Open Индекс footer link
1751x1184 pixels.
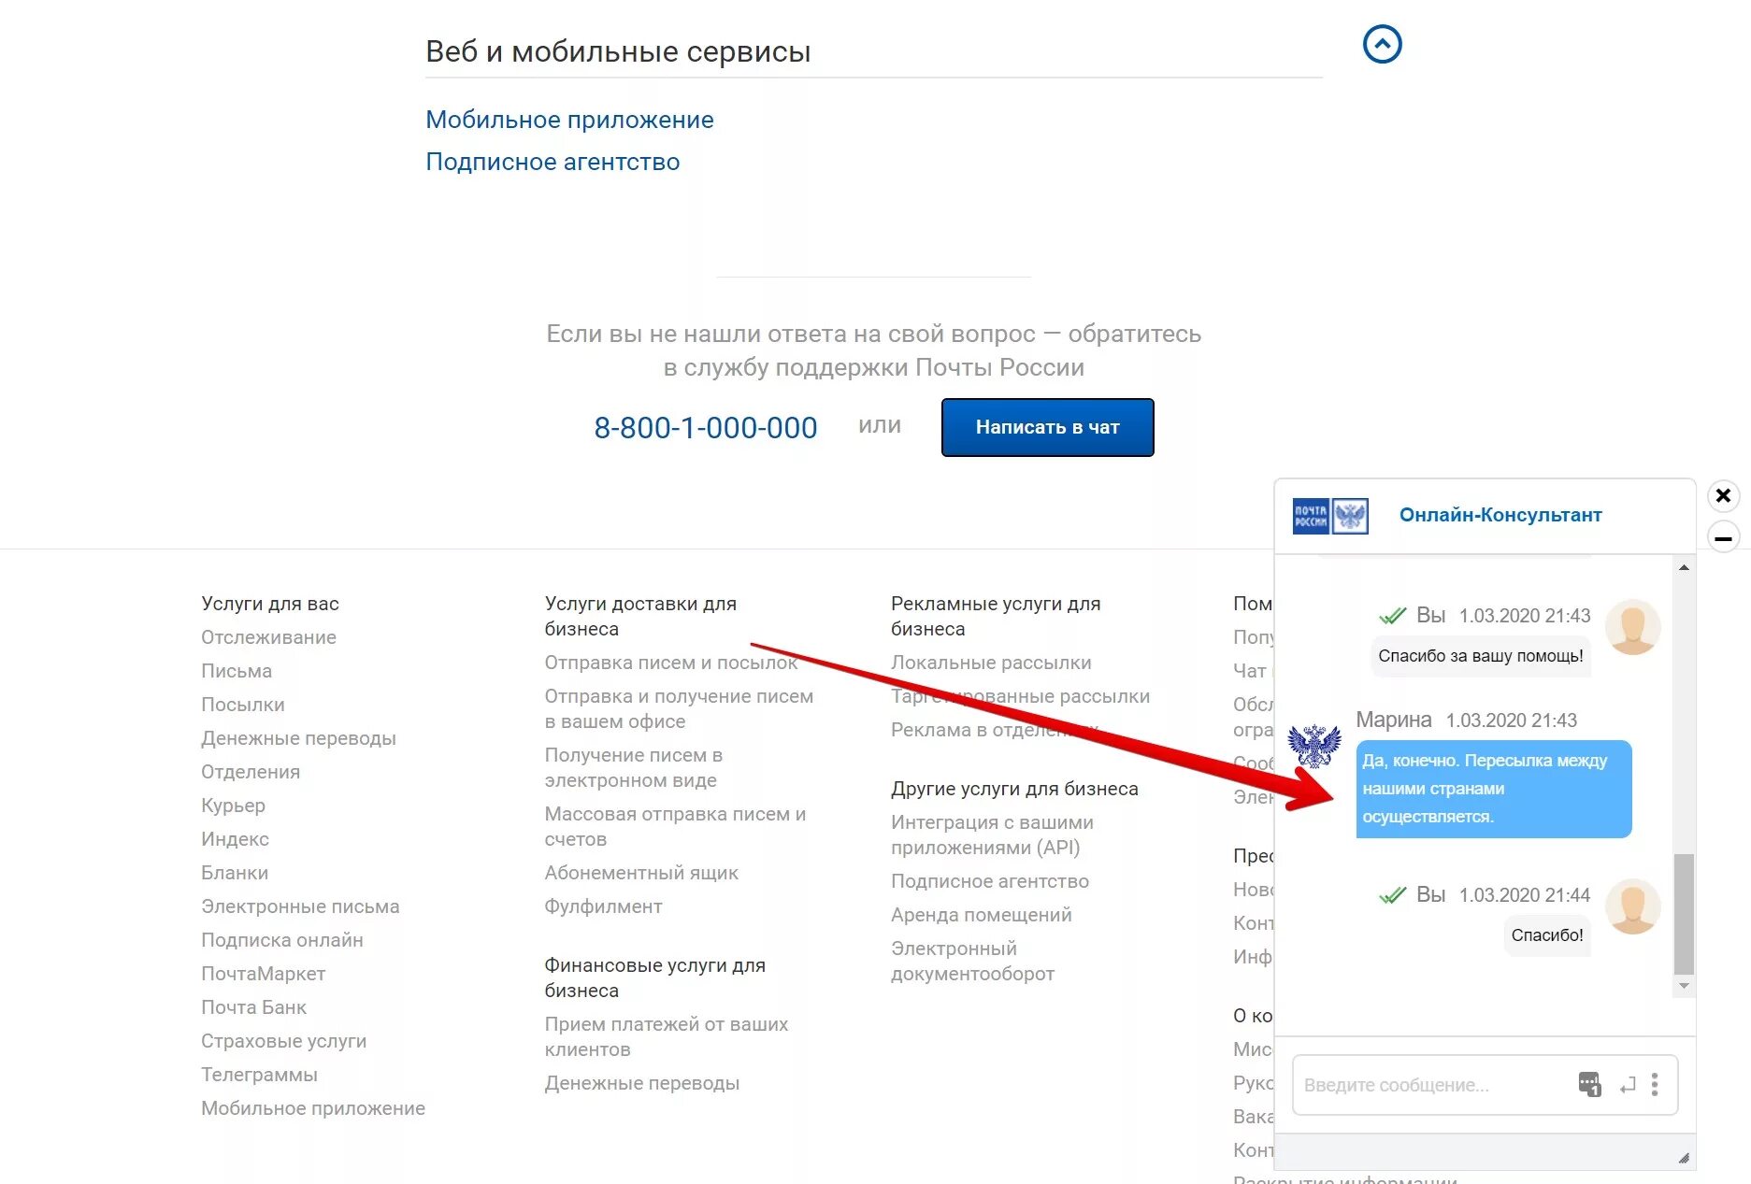click(x=235, y=839)
